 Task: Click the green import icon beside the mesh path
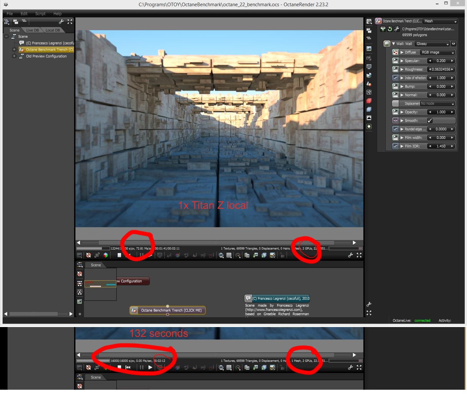[x=383, y=29]
